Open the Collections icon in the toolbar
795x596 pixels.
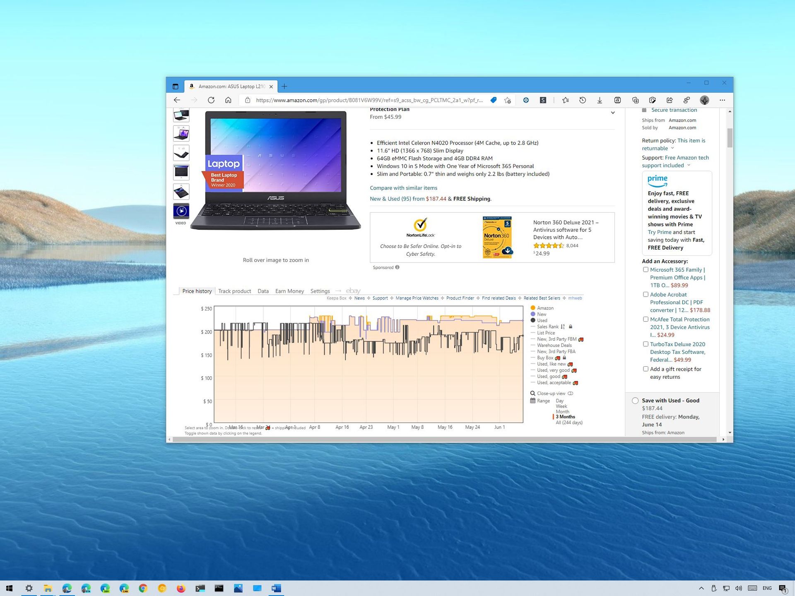(x=636, y=100)
